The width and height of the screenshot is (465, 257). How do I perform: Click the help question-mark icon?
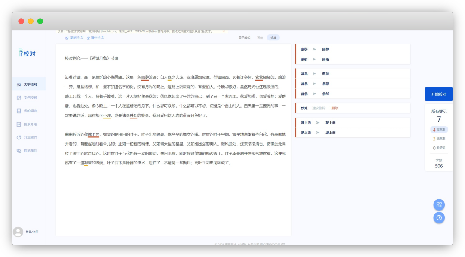[x=439, y=218]
